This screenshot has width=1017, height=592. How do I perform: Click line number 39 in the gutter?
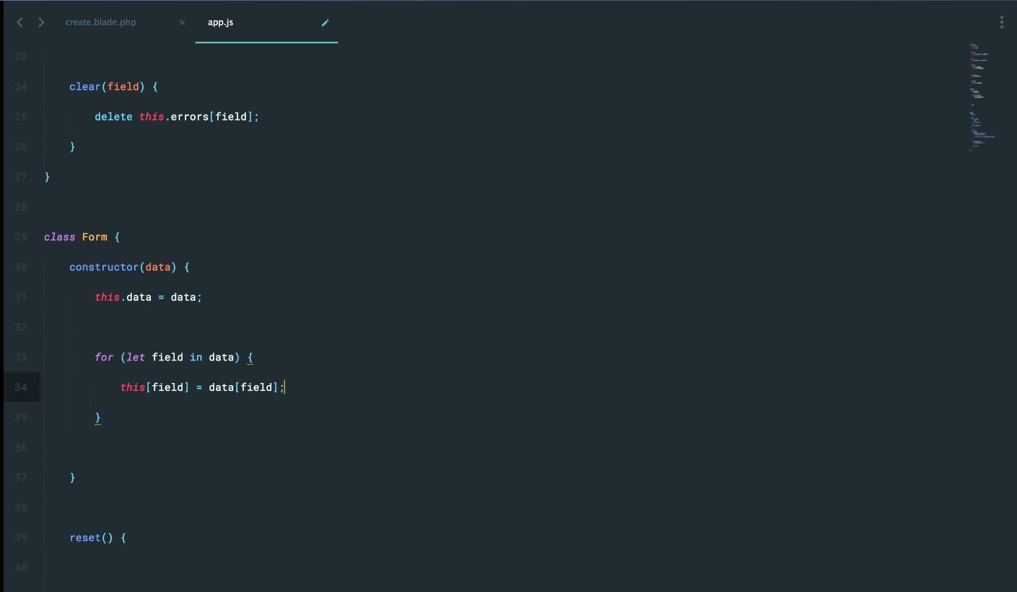(x=20, y=537)
